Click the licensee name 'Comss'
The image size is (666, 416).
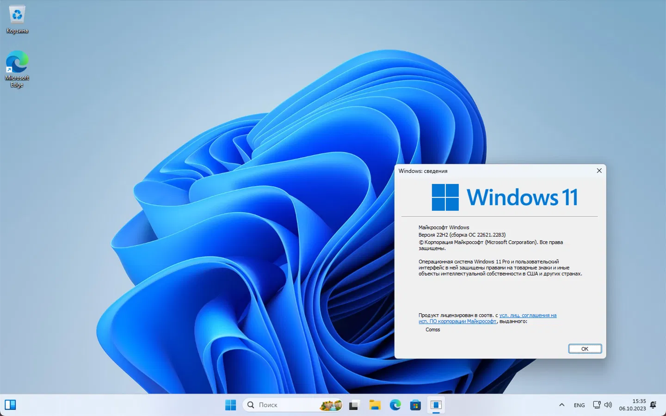(x=433, y=330)
